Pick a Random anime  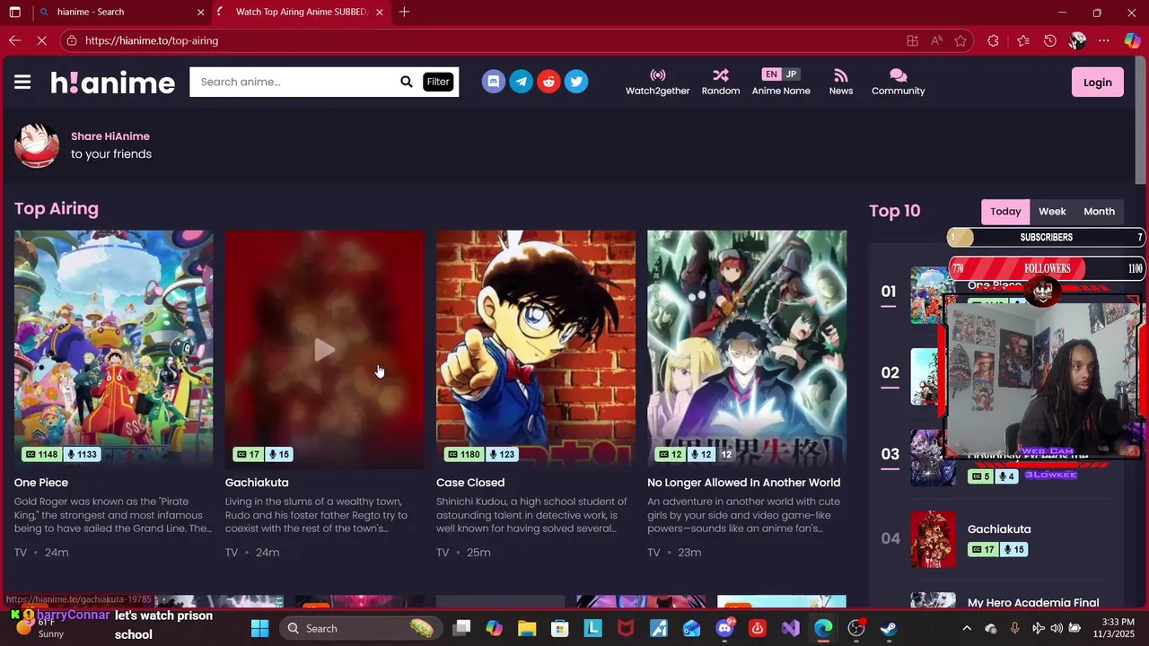pyautogui.click(x=720, y=82)
